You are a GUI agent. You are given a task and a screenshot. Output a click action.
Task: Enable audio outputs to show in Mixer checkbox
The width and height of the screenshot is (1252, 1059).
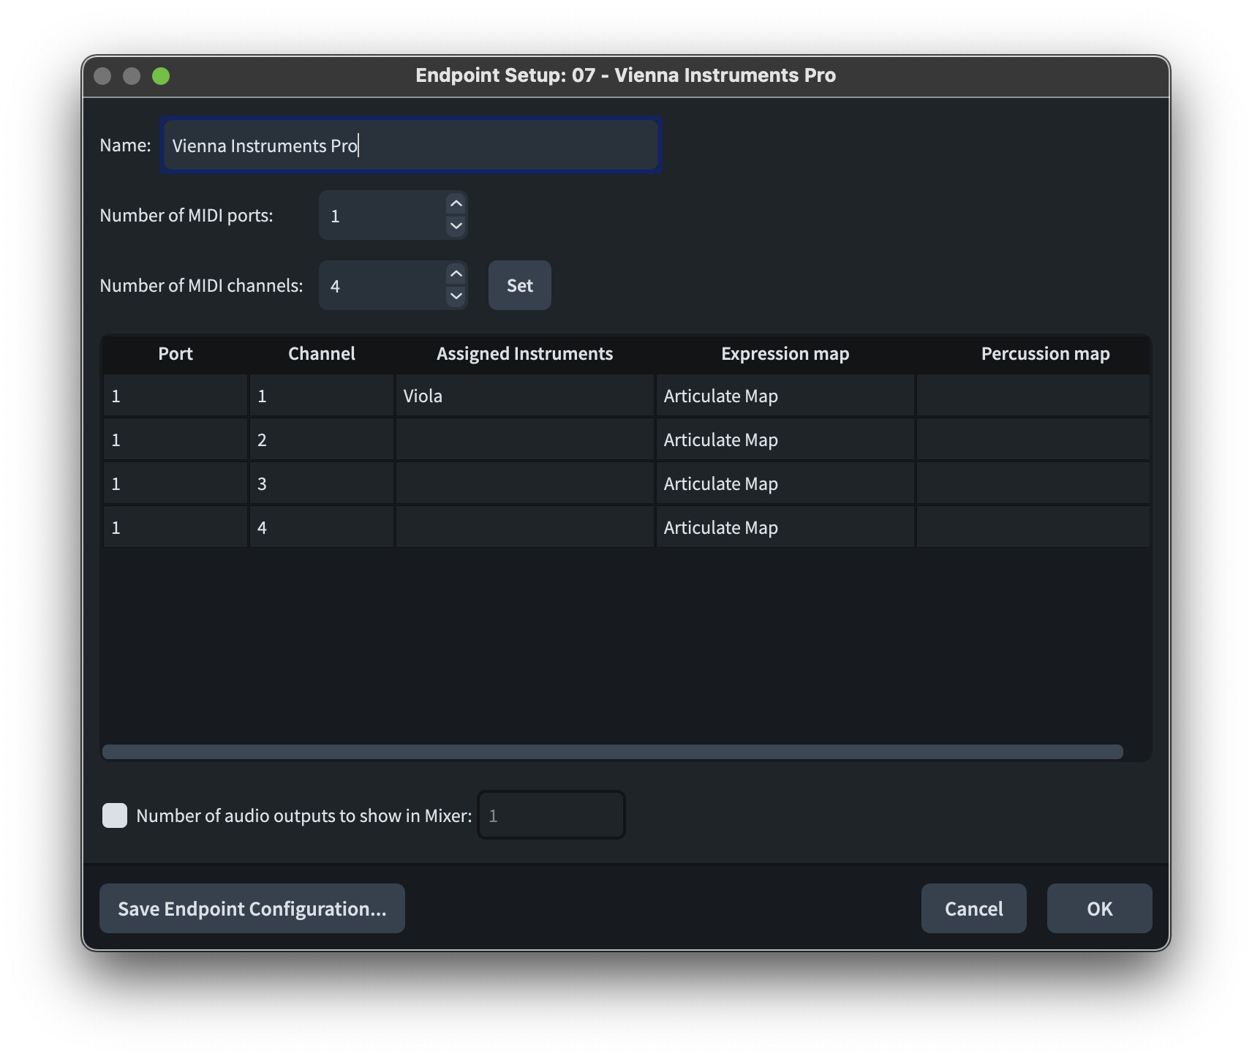pos(115,815)
